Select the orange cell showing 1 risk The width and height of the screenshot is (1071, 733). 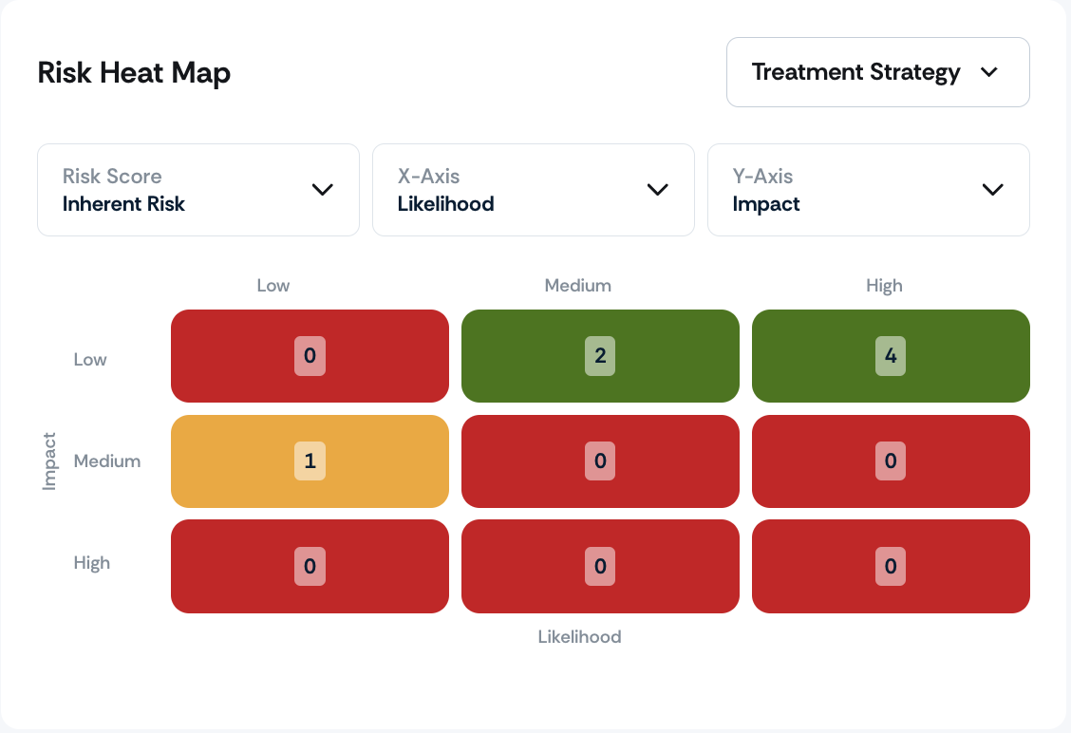click(x=310, y=461)
